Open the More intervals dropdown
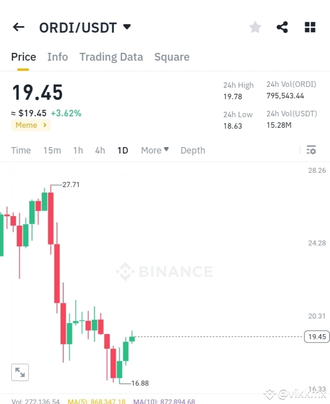Image resolution: width=330 pixels, height=404 pixels. [155, 150]
